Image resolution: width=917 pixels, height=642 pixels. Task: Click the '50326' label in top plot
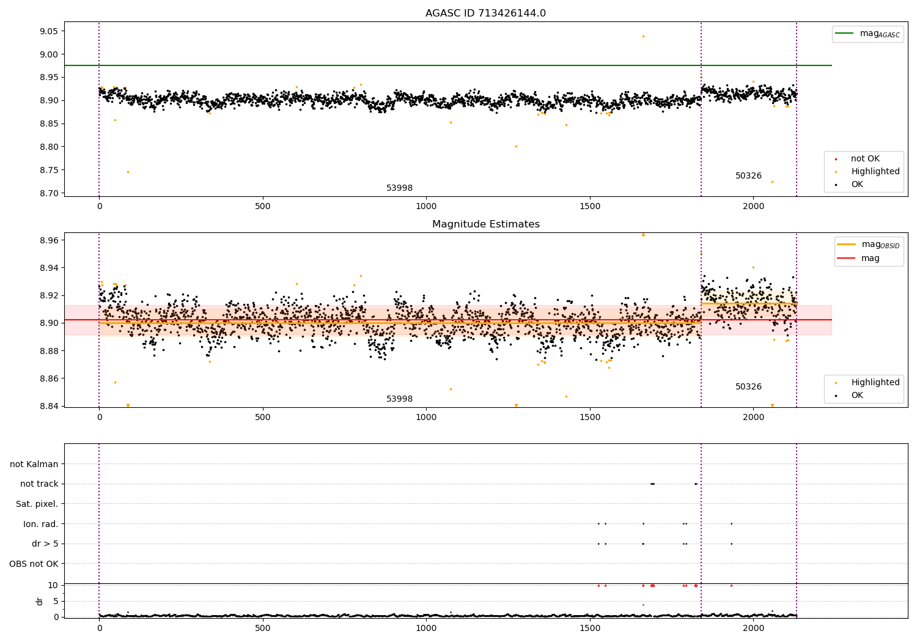[748, 176]
